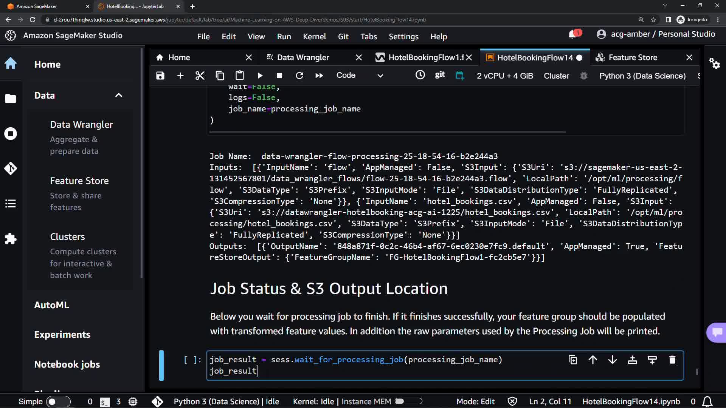This screenshot has width=726, height=408.
Task: Open the Data Wrangler sidebar link
Action: pyautogui.click(x=81, y=125)
